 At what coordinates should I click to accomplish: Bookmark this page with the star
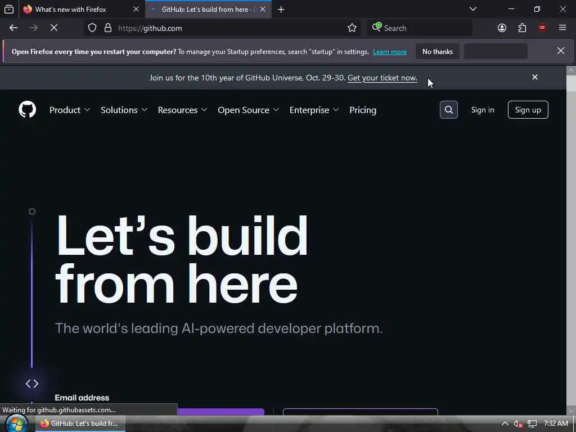pyautogui.click(x=352, y=28)
